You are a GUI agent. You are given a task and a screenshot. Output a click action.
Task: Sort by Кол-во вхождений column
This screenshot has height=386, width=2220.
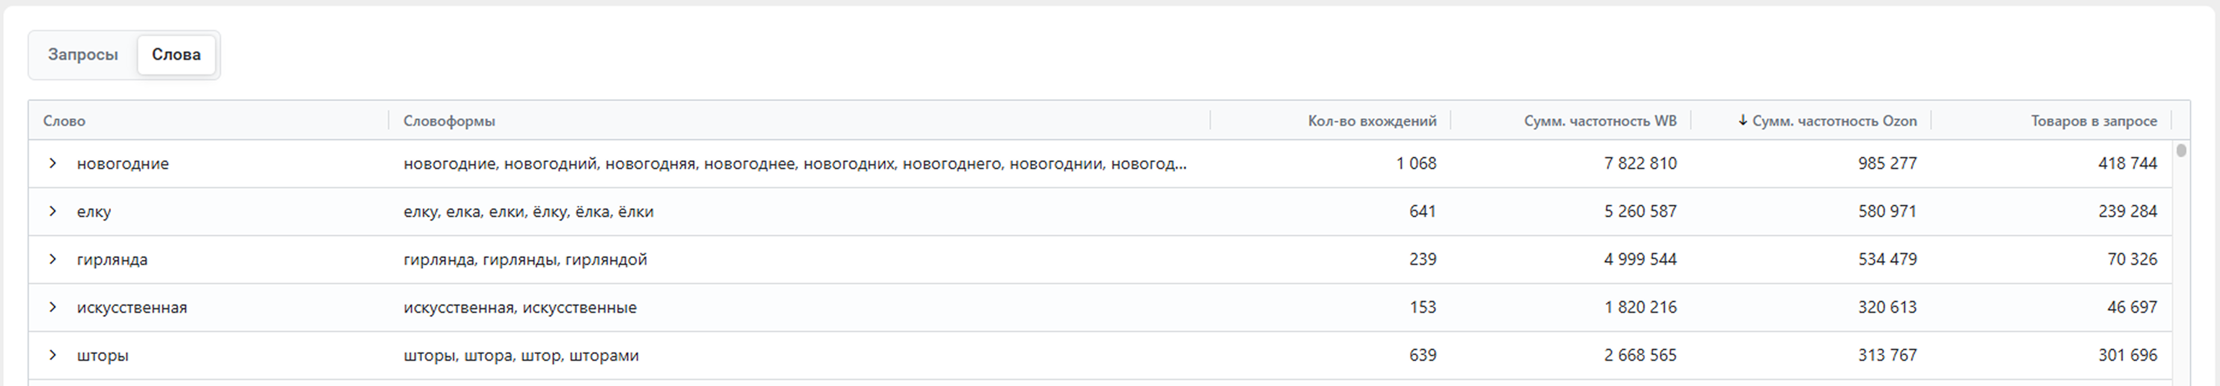point(1371,121)
